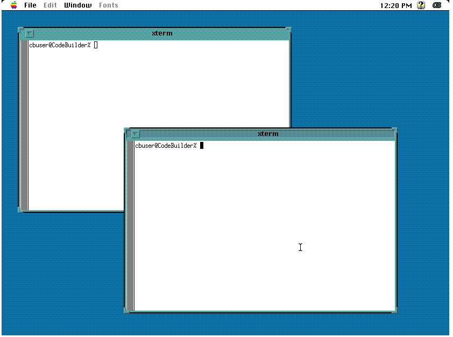Click the 12:20 PM clock
The width and height of the screenshot is (453, 337).
click(396, 5)
